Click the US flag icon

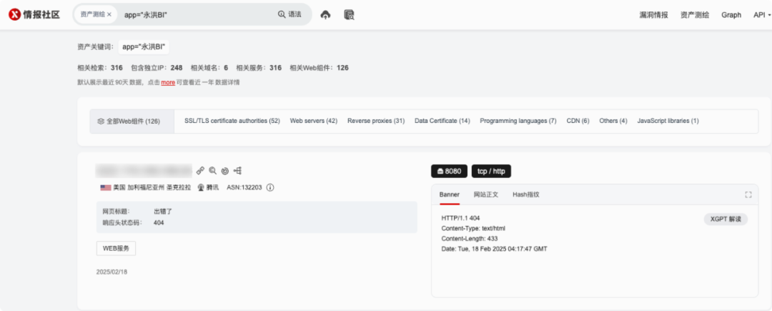click(105, 187)
